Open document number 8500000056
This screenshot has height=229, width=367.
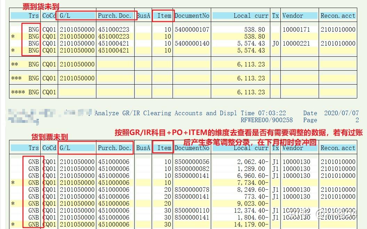(x=192, y=161)
